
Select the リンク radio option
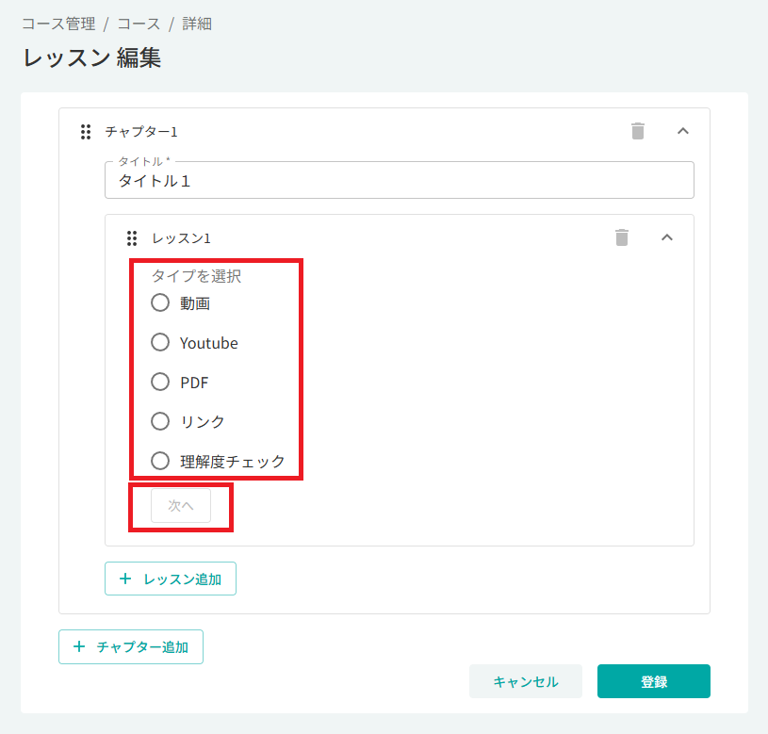(160, 421)
